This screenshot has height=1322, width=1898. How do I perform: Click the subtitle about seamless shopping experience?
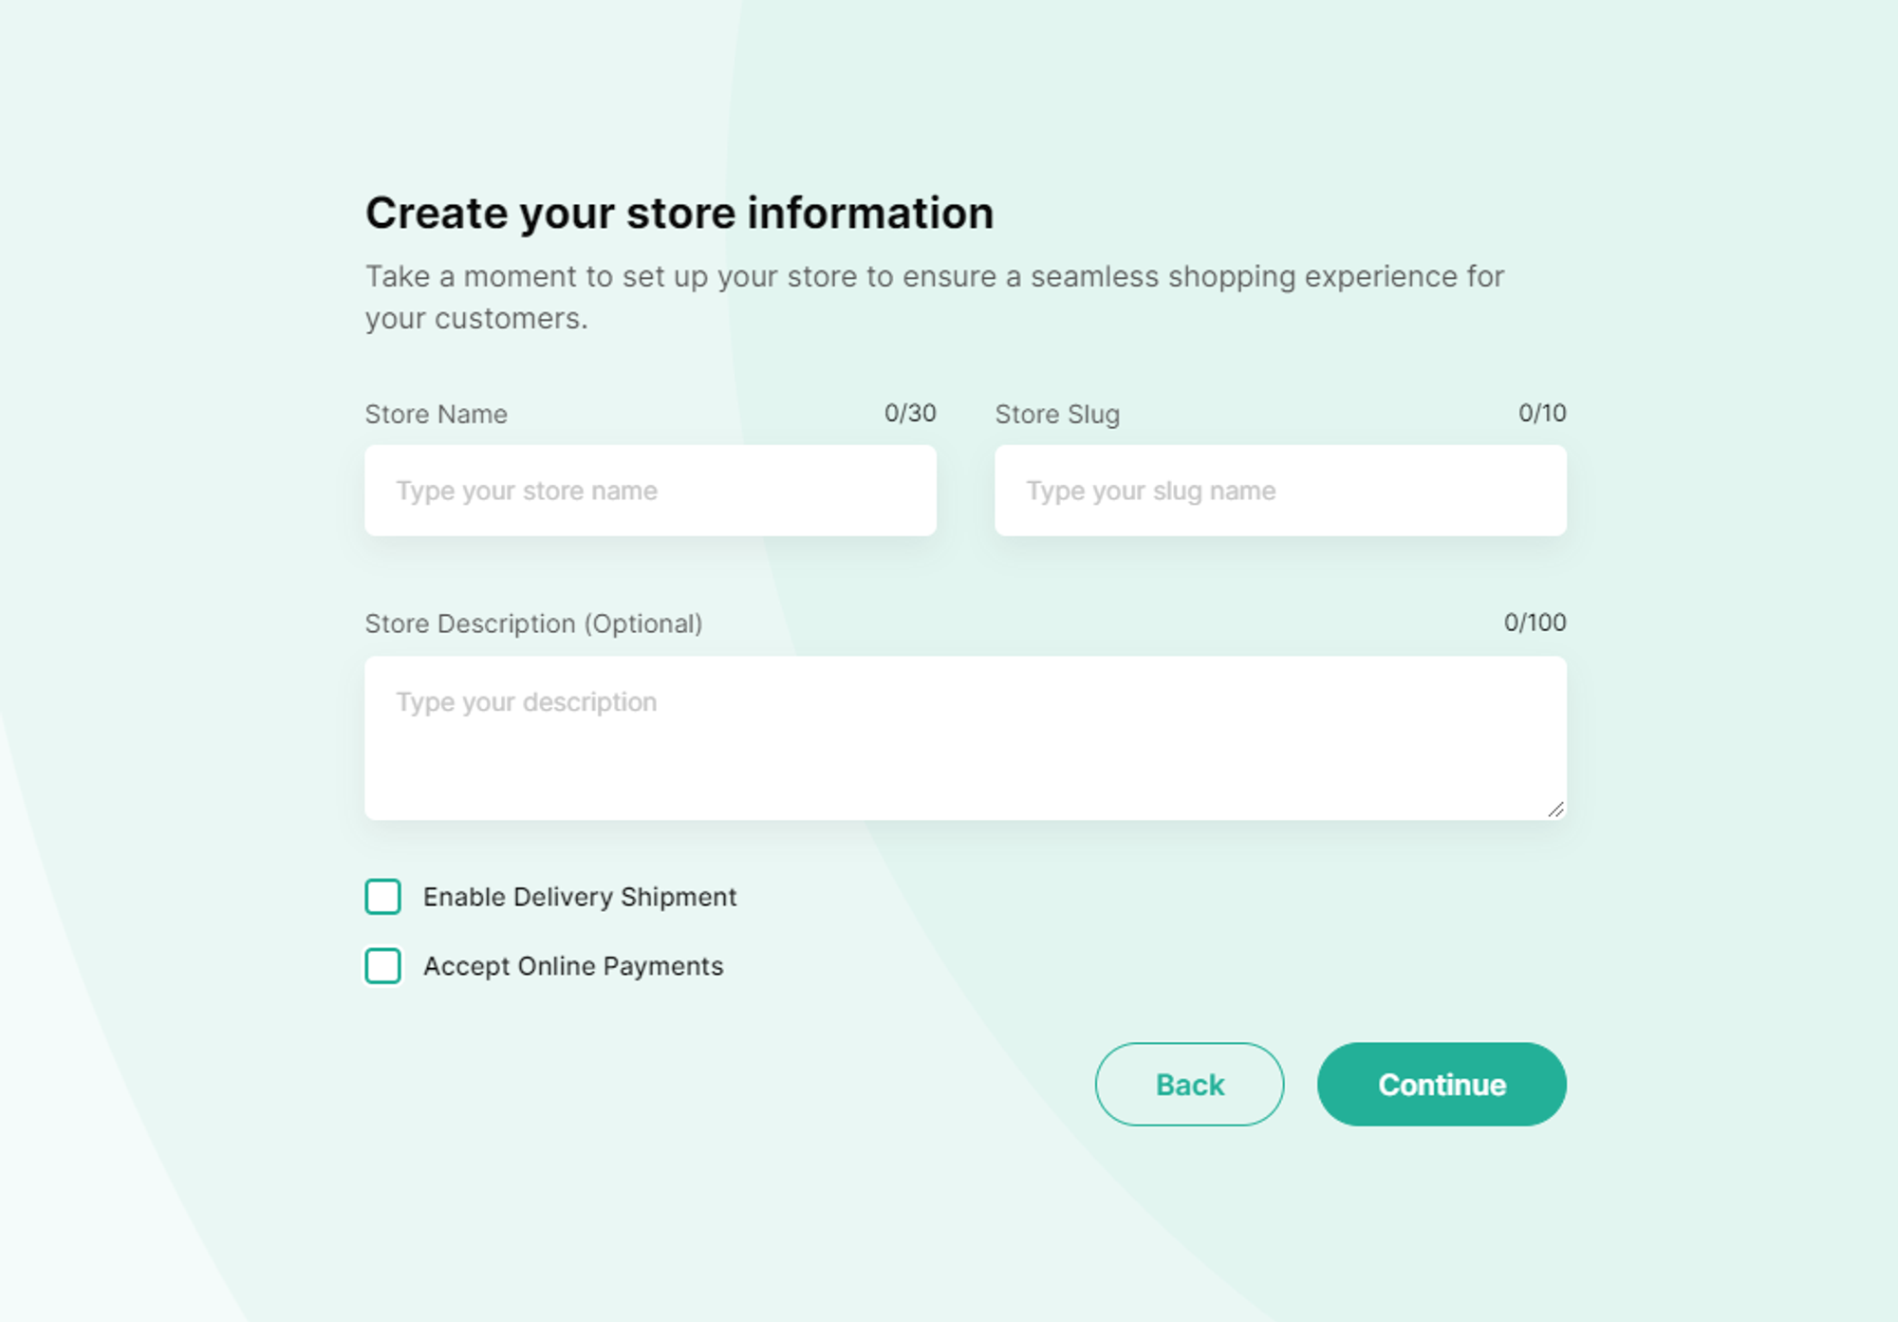tap(935, 297)
